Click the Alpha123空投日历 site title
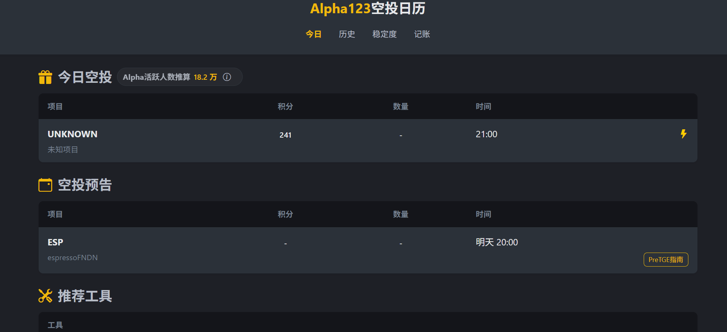Screen dimensions: 727x332 (x=367, y=8)
